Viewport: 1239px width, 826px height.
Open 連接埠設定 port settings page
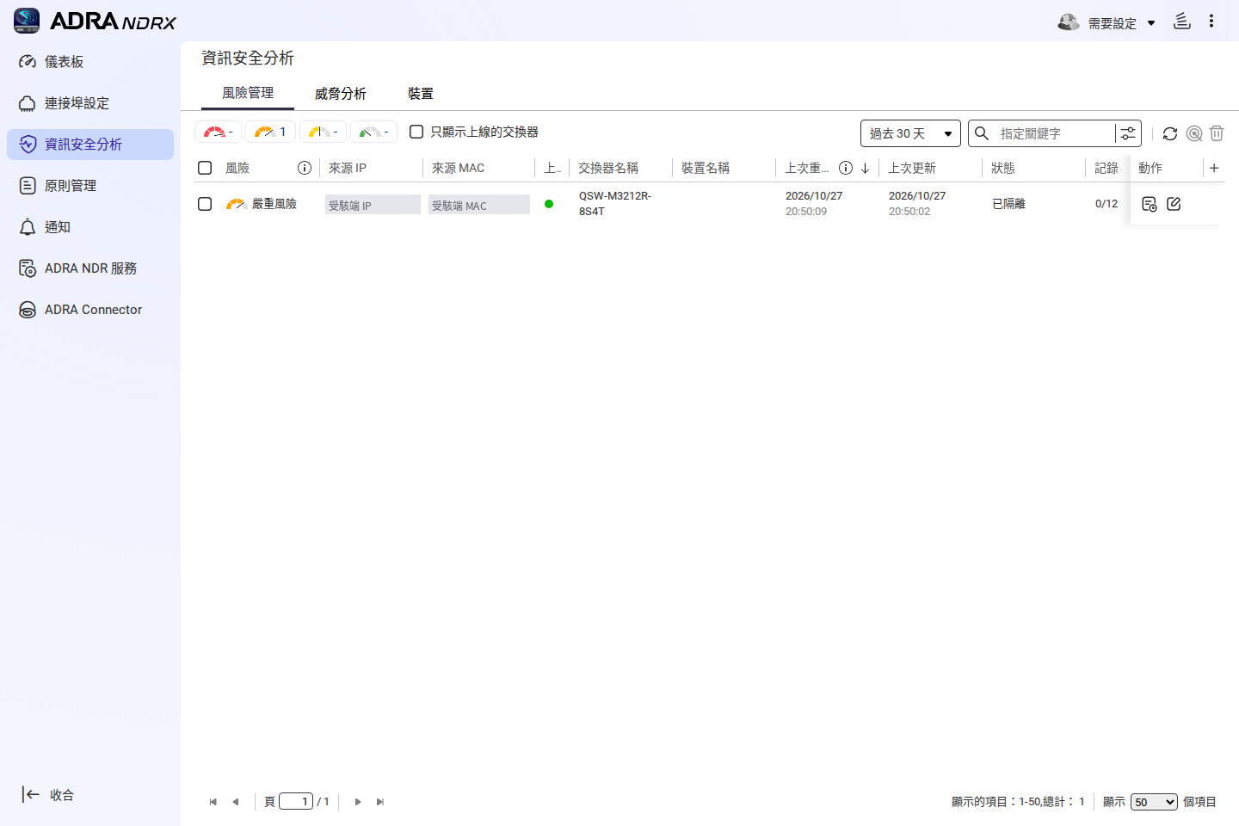90,103
